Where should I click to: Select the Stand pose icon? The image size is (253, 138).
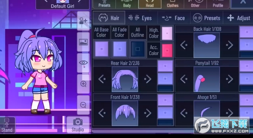tap(7, 125)
